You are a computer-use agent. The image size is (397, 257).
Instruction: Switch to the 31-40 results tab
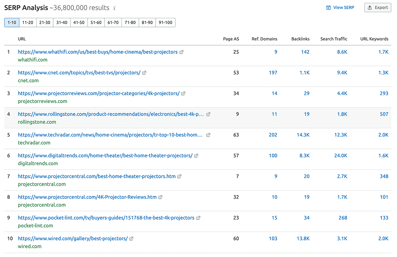(62, 23)
